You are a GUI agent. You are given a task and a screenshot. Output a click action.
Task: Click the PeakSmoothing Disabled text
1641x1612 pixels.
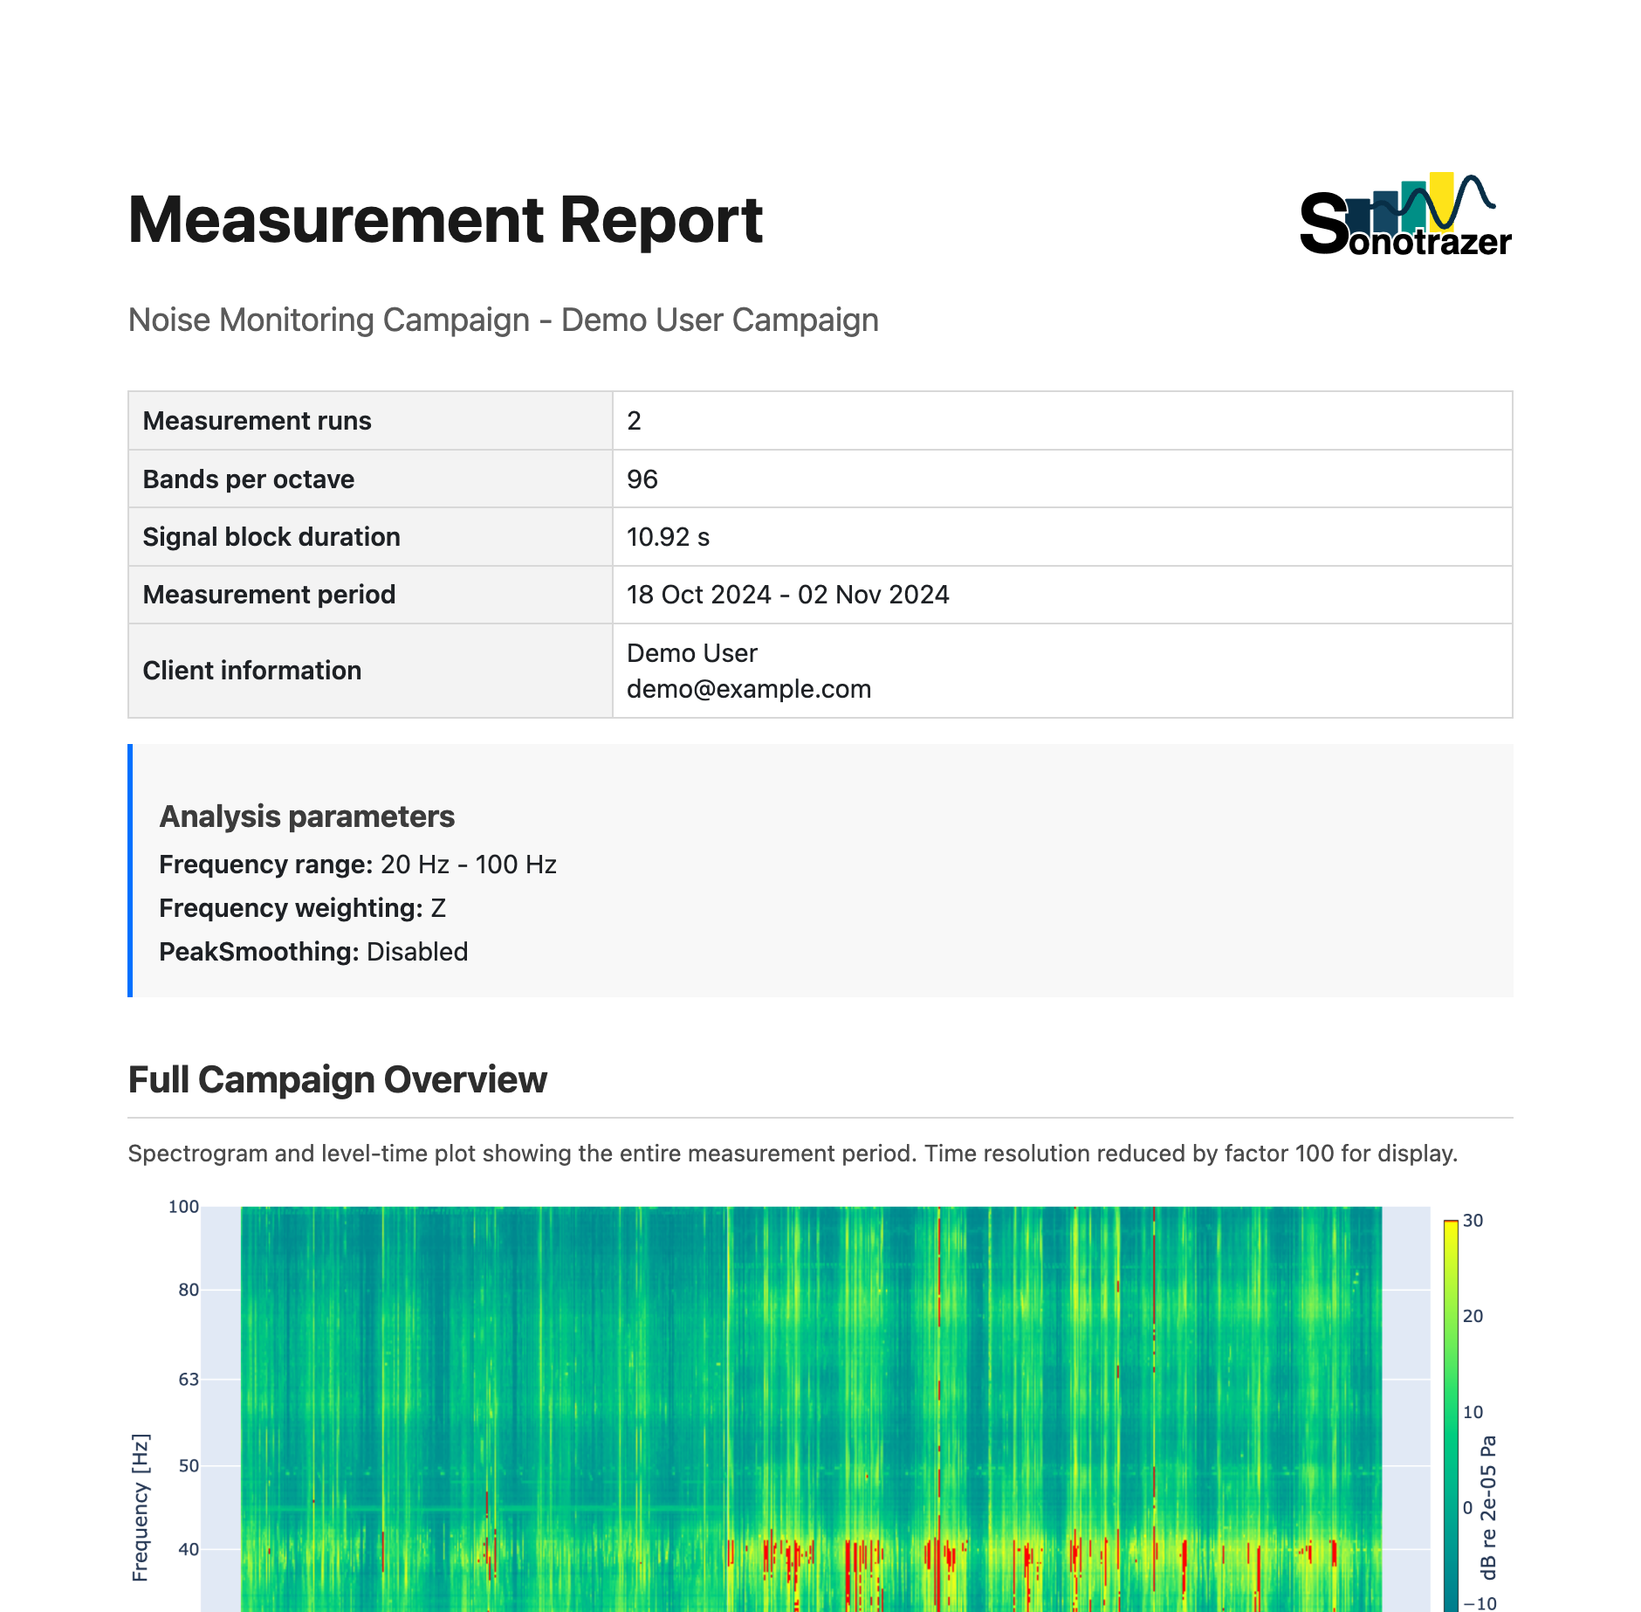coord(313,952)
